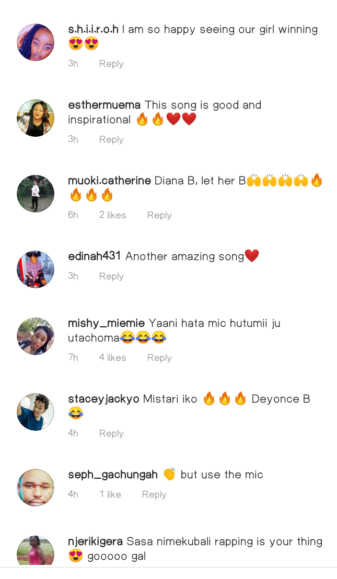337x579 pixels.
Task: Reply to seph_gachungah's mic comment
Action: click(x=154, y=494)
